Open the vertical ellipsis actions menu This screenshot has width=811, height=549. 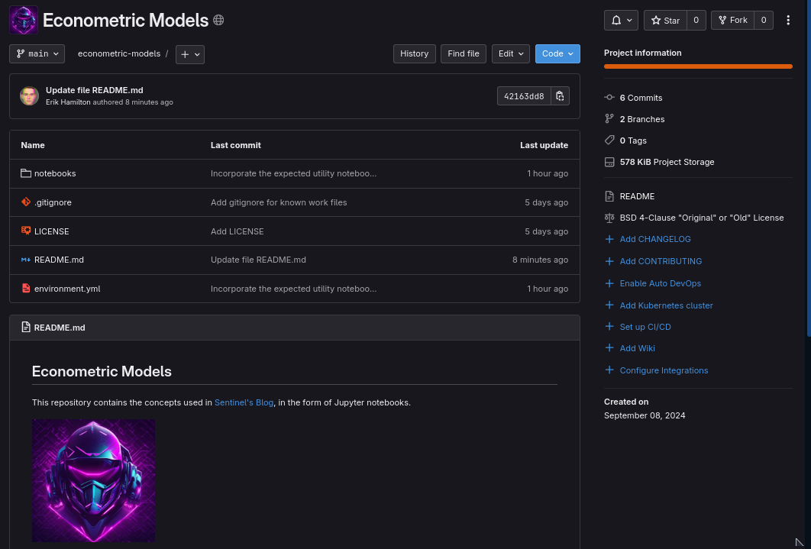coord(788,21)
